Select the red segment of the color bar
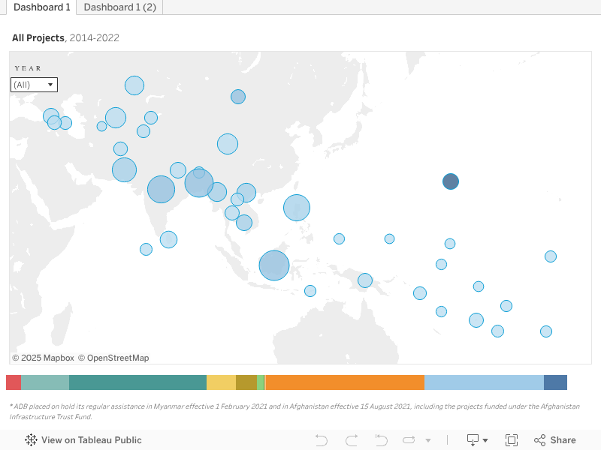This screenshot has width=601, height=450. pyautogui.click(x=14, y=382)
